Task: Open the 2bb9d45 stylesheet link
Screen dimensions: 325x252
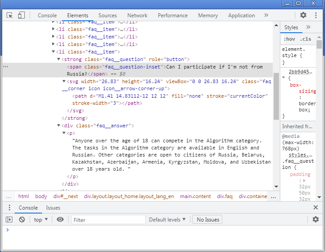Action: [300, 72]
